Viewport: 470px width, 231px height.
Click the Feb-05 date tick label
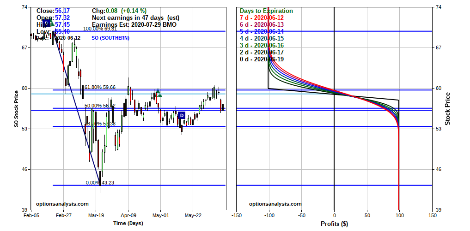tap(31, 215)
